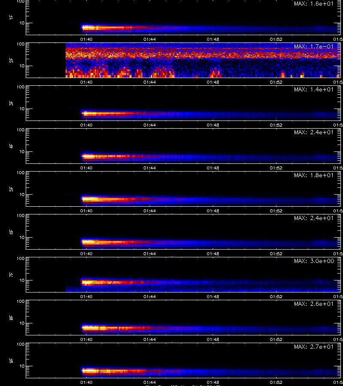Click the 01:40 time label below panel 5F
Viewport: 343px width, 386px height.
(86, 211)
